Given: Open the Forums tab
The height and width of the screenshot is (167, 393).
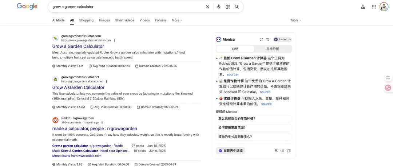Looking at the screenshot, I should [x=161, y=20].
